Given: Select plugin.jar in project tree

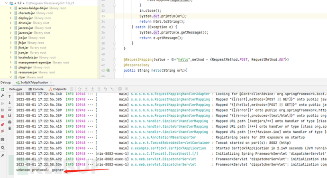Looking at the screenshot, I should (x=25, y=67).
